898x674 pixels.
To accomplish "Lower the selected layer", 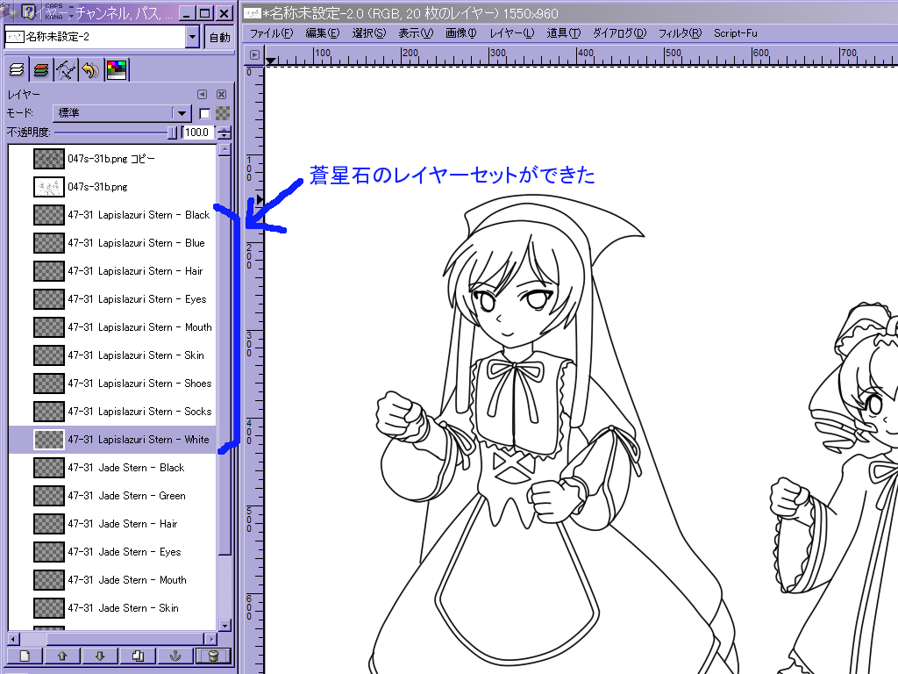I will tap(100, 656).
